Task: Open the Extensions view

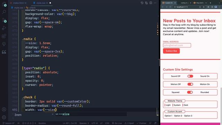Action: pos(4,36)
